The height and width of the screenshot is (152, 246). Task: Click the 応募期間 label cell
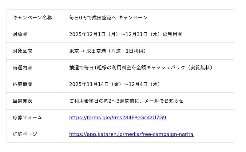[22, 84]
